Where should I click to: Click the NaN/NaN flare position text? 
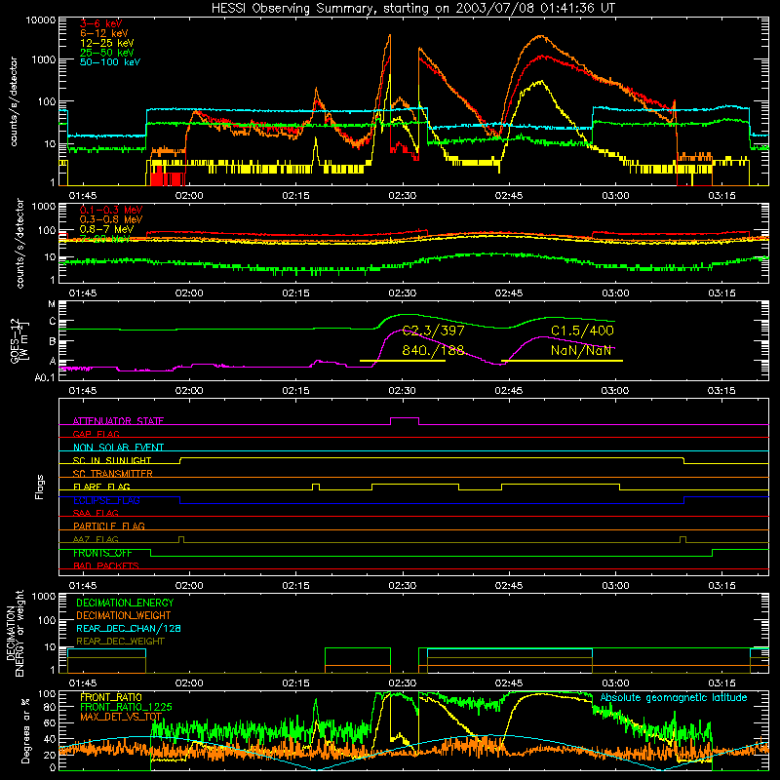click(581, 350)
